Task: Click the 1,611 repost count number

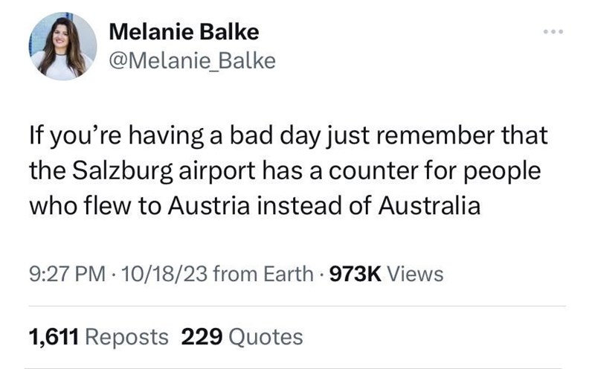Action: point(54,337)
